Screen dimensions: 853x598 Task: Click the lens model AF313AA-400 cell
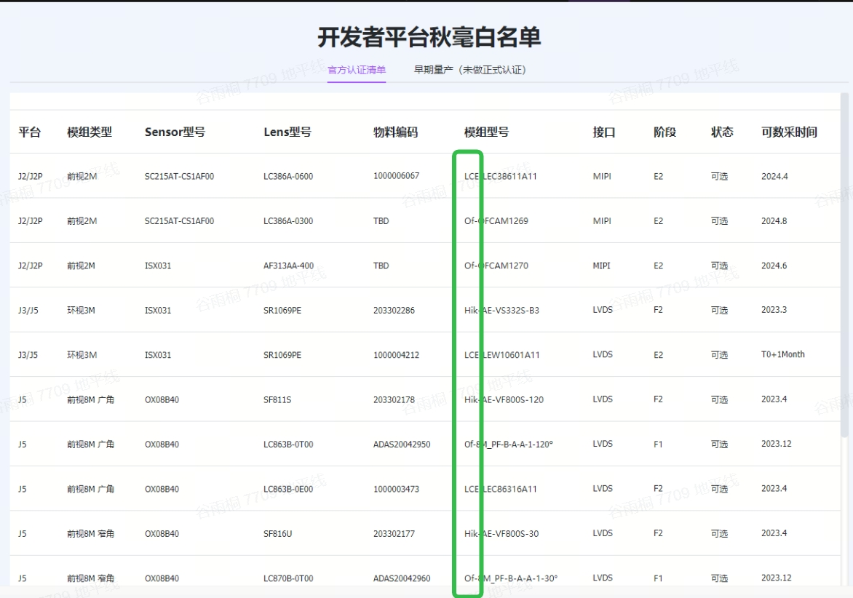pos(288,266)
